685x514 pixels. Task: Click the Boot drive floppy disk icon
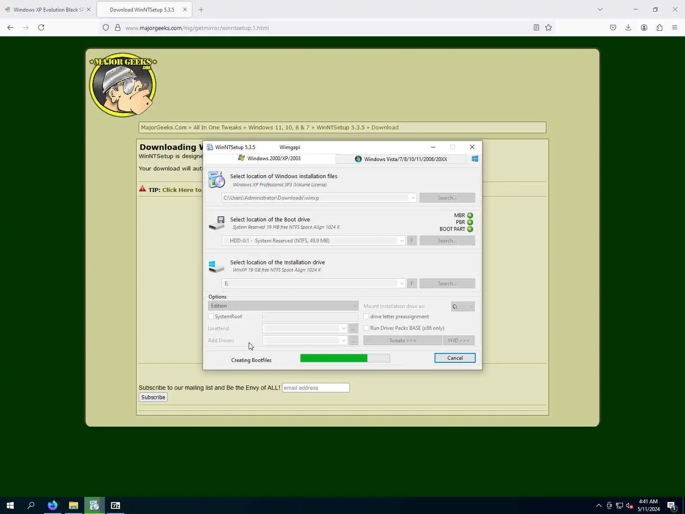(x=217, y=223)
